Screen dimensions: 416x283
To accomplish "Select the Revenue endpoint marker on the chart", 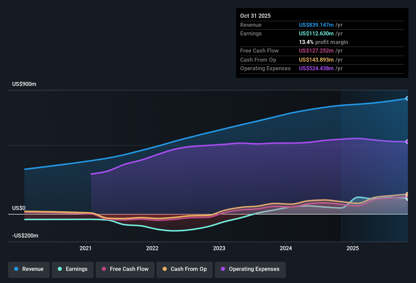I will (407, 98).
